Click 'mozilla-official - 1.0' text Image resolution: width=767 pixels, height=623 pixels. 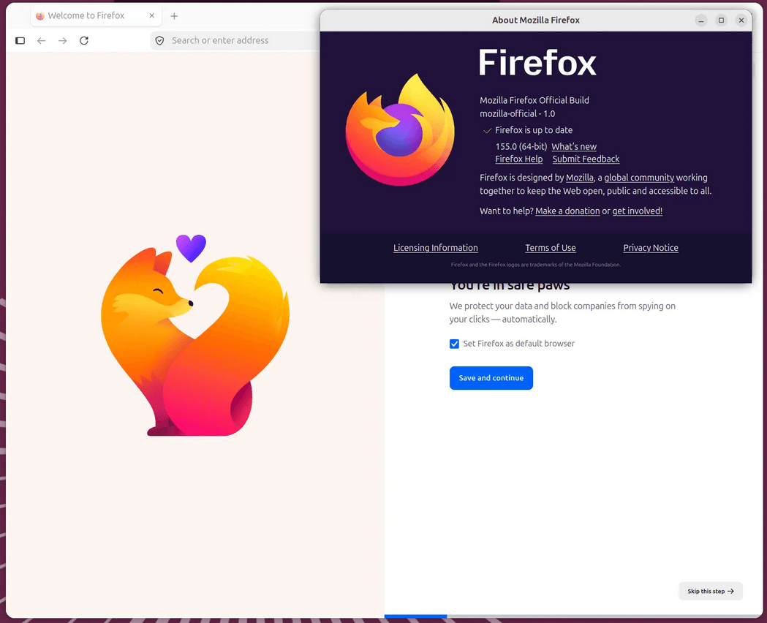pos(517,113)
